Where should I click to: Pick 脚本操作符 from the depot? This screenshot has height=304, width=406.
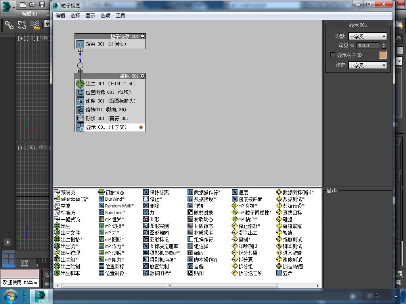point(203,260)
